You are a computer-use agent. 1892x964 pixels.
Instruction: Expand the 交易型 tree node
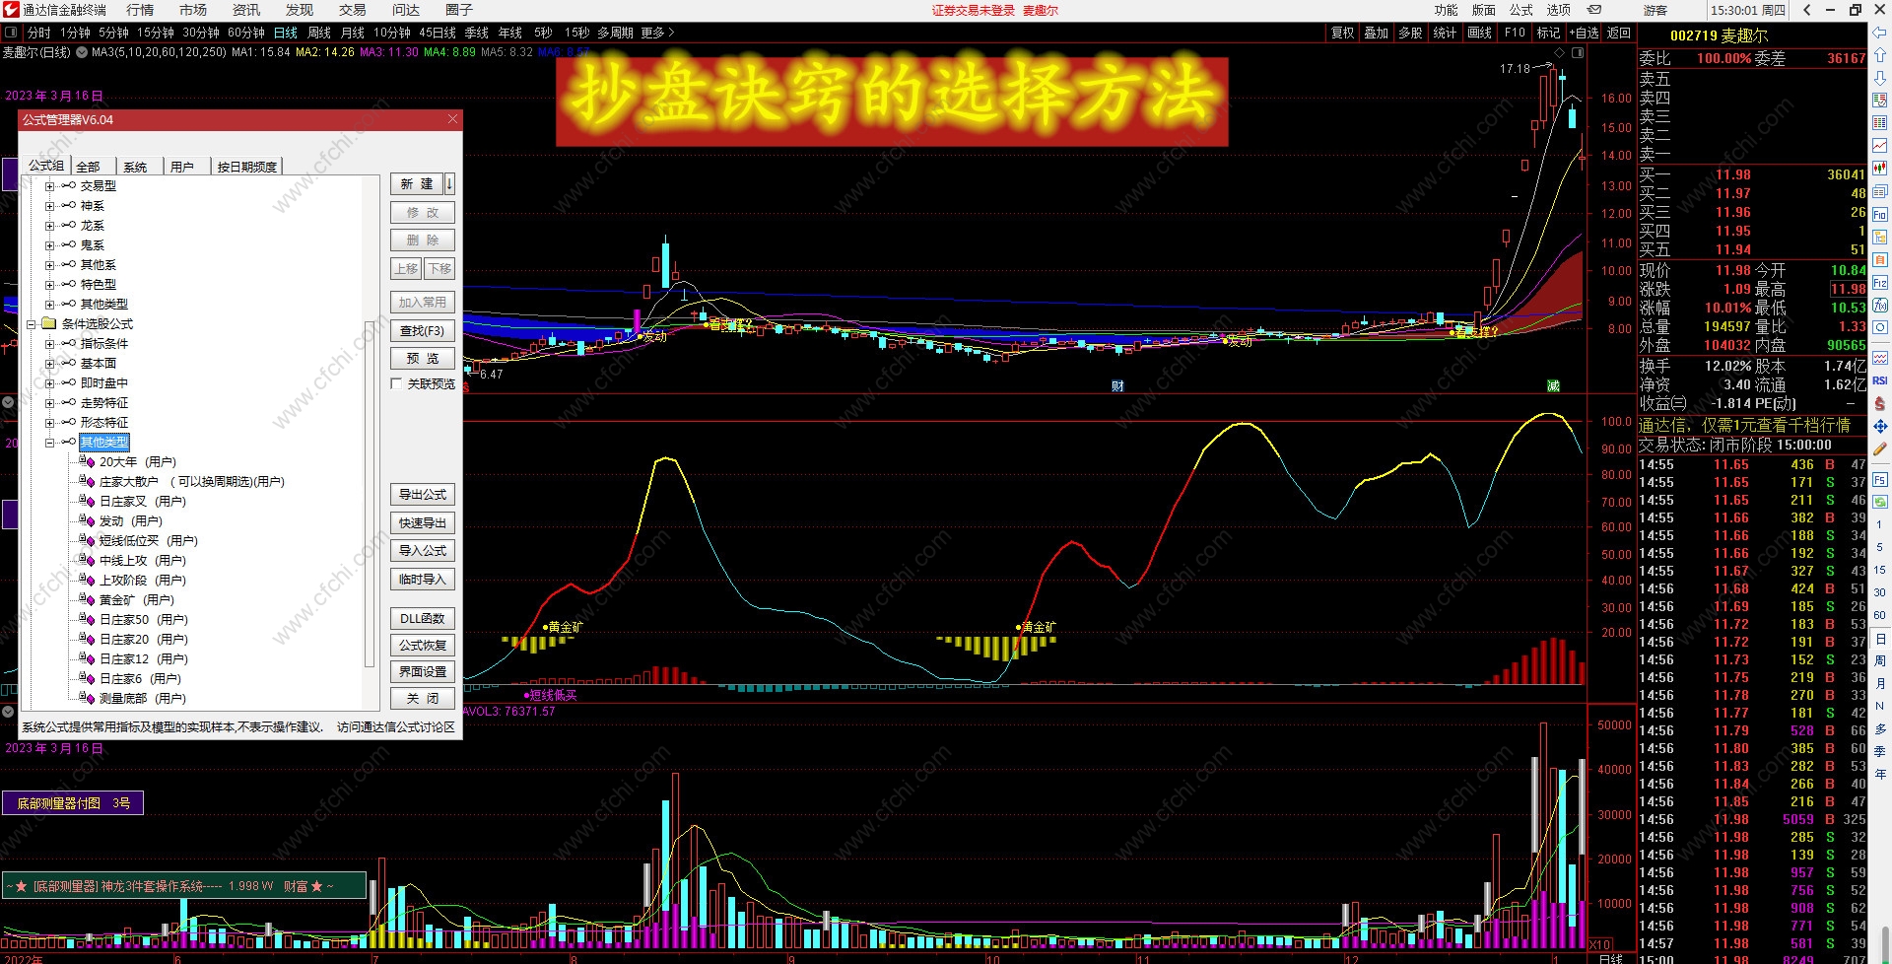49,186
